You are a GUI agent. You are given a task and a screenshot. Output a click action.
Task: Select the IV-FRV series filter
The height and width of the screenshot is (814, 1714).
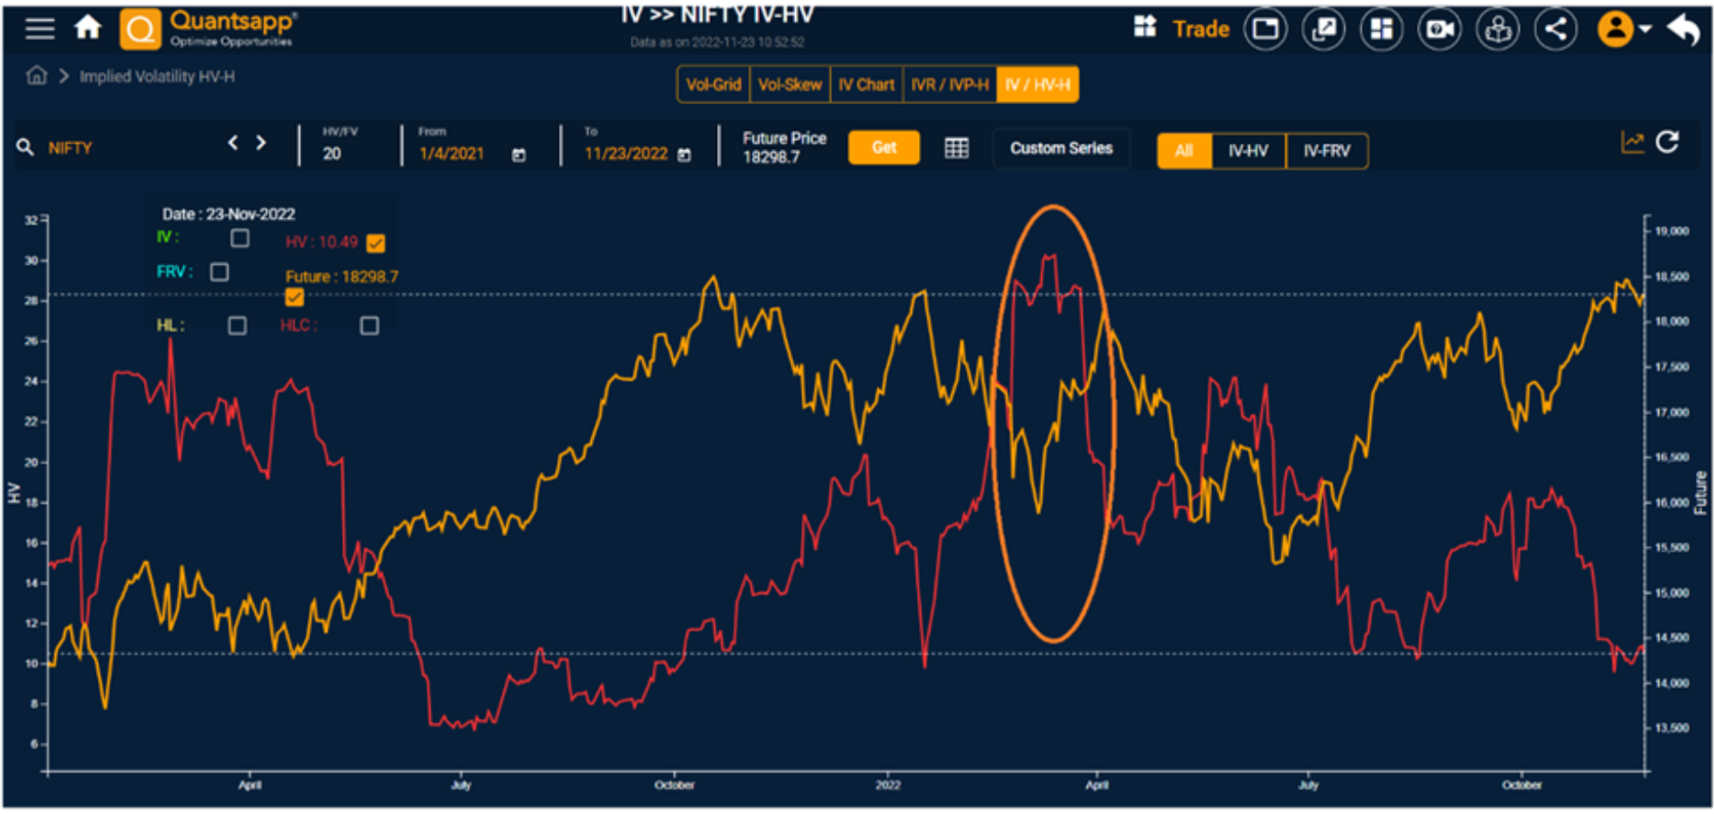tap(1327, 151)
